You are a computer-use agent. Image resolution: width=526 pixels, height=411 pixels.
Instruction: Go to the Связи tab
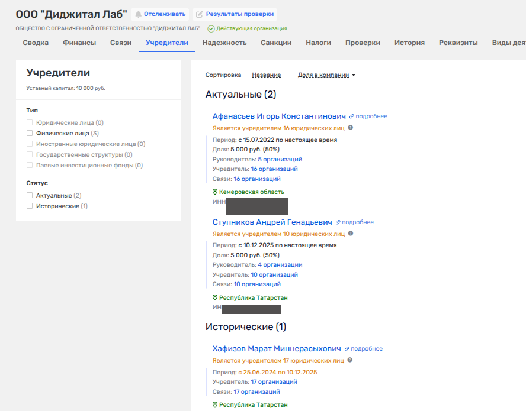click(121, 43)
